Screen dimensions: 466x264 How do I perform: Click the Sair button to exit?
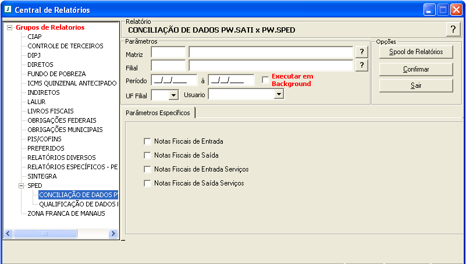click(x=415, y=85)
